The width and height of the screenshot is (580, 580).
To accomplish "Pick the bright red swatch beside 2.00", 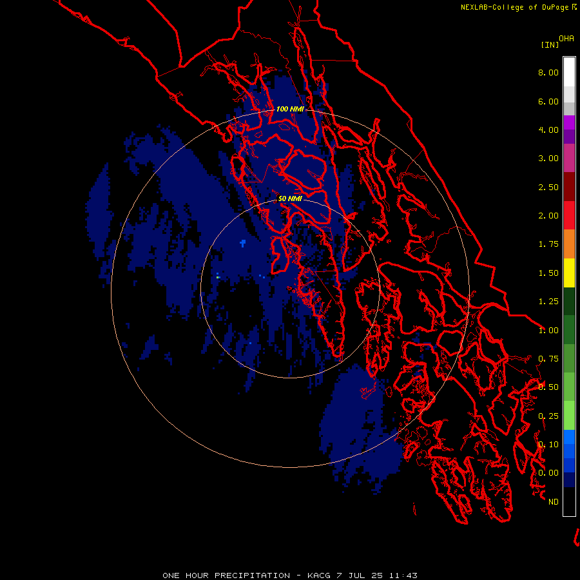I will pyautogui.click(x=569, y=215).
